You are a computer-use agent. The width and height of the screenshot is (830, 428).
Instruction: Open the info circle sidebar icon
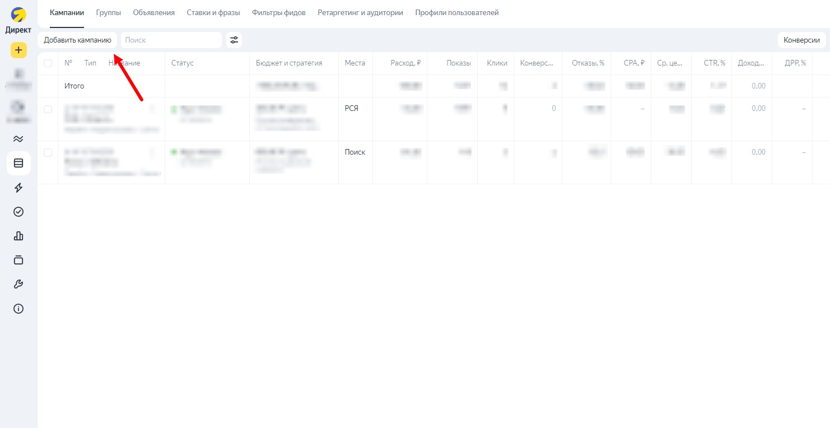pos(18,309)
